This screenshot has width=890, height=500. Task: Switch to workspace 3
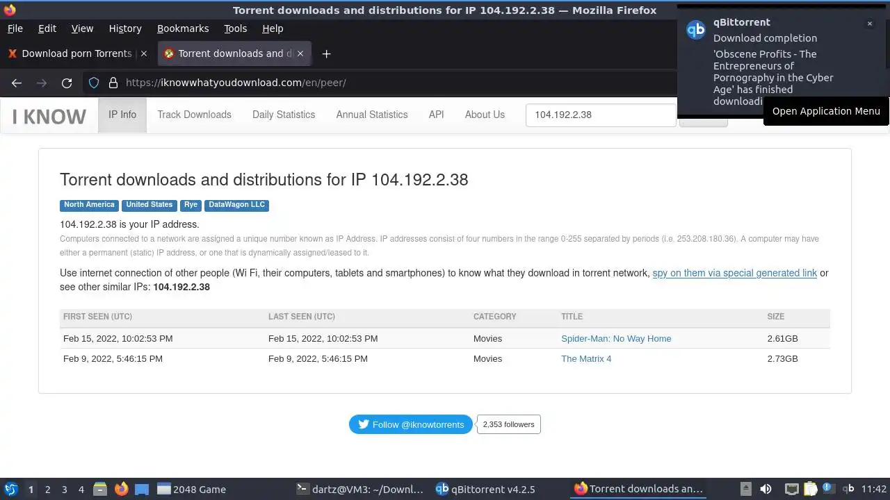point(64,490)
